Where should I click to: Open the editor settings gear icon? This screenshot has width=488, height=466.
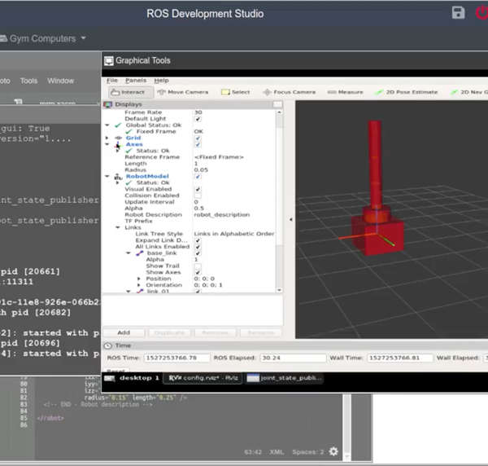333,451
